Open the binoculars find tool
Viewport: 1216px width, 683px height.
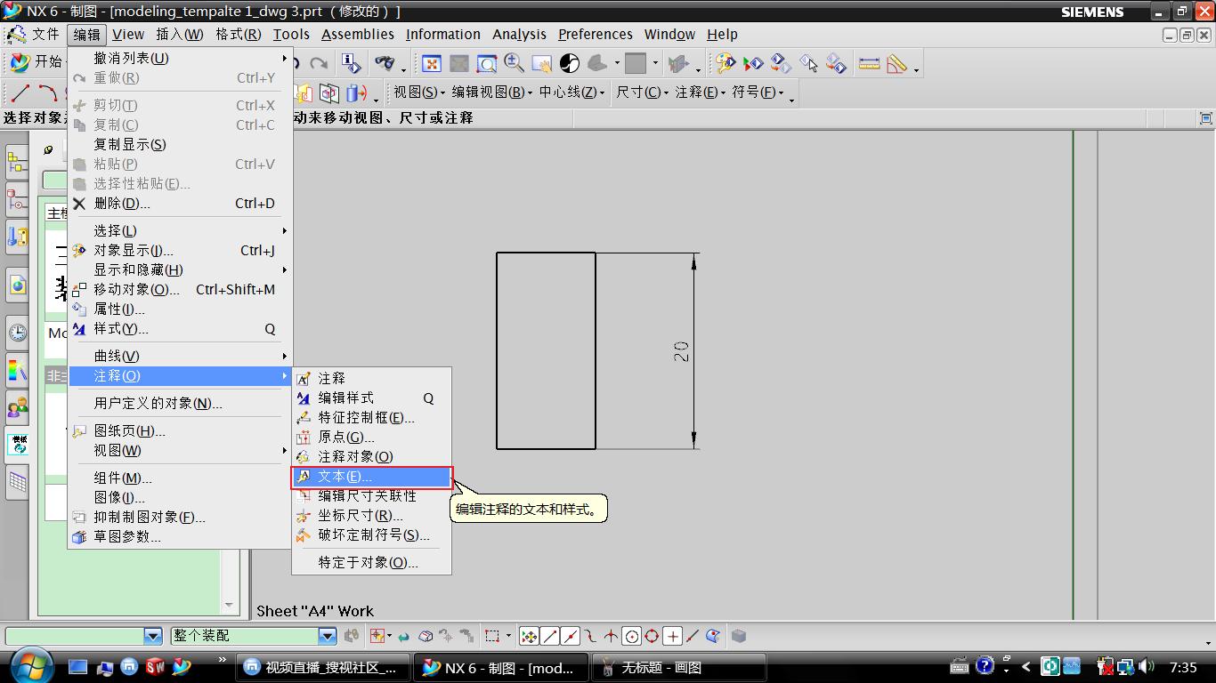click(x=385, y=63)
